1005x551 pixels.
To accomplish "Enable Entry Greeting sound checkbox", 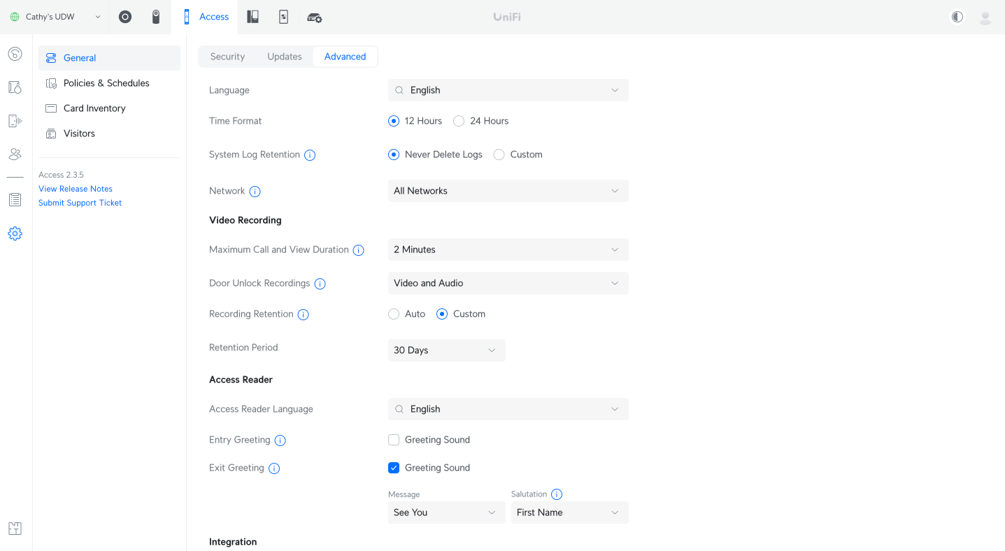I will point(394,440).
